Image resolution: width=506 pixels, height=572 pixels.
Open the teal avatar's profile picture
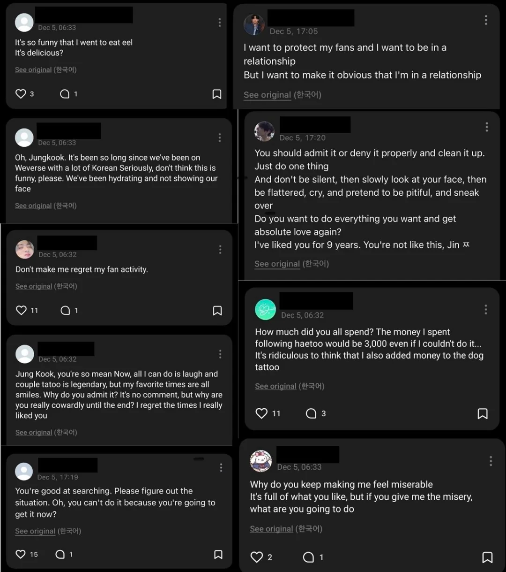coord(265,310)
